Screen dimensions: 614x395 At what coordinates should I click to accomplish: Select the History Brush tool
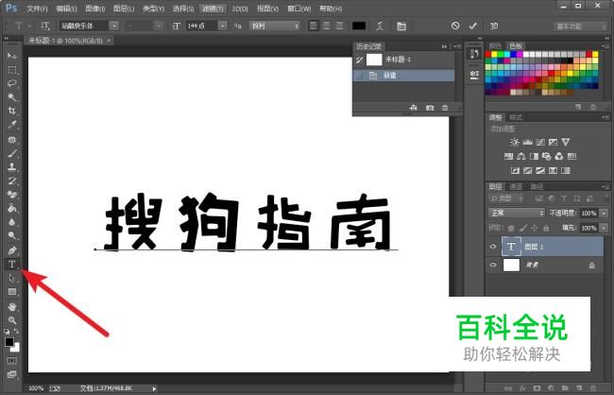coord(11,180)
